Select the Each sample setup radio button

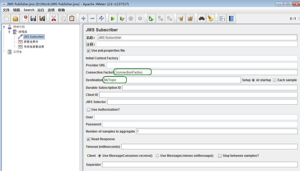pyautogui.click(x=275, y=80)
